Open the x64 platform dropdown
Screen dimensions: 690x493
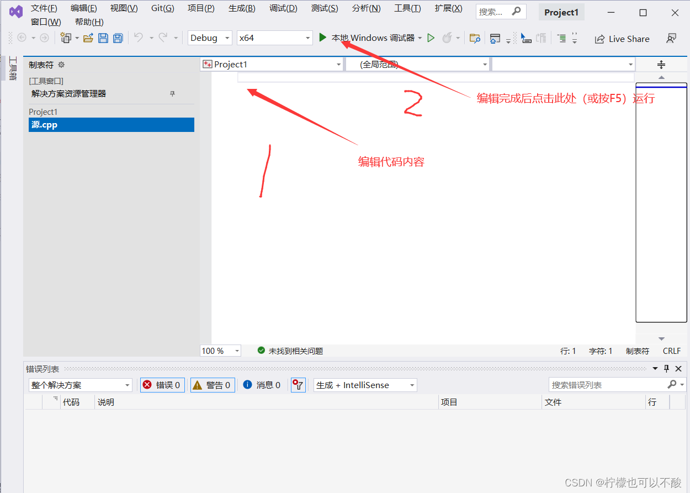point(274,38)
